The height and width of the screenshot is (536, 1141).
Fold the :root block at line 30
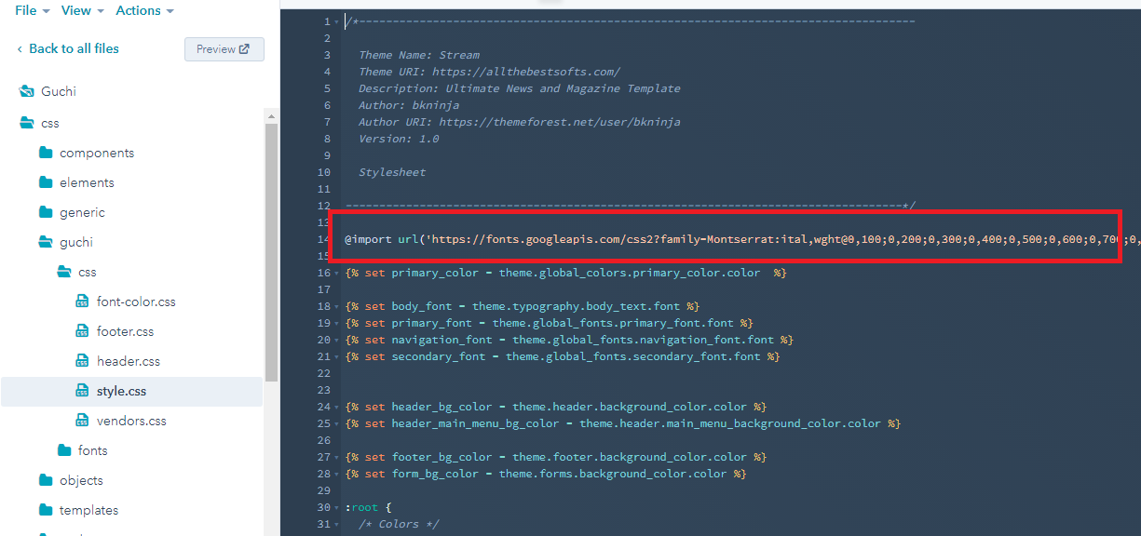tap(336, 508)
